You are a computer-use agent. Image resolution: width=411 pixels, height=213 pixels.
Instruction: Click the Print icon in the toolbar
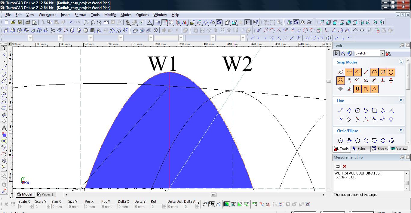click(x=28, y=22)
